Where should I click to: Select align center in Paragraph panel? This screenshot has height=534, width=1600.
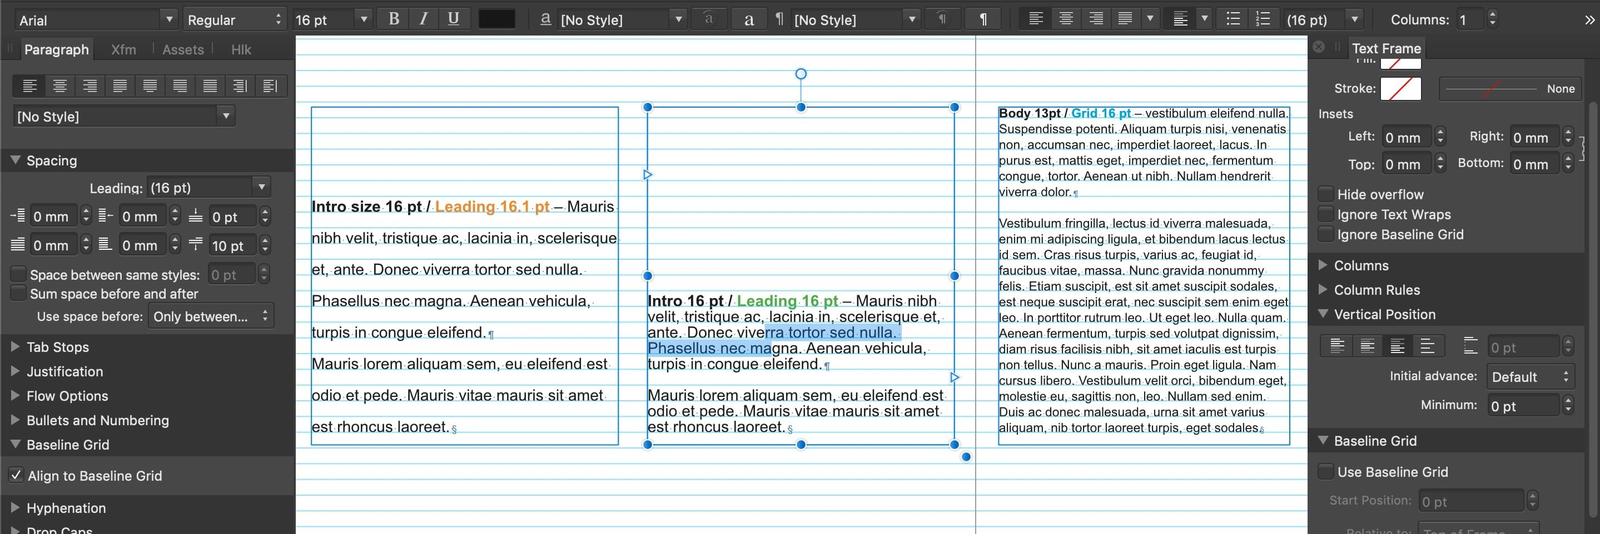tap(59, 85)
